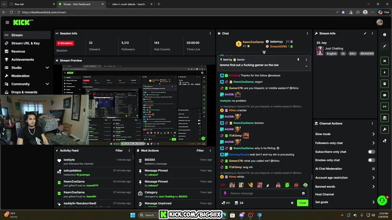Open the hamburger menu beside the Kick logo

point(7,22)
